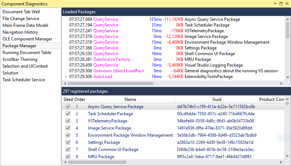Click registered packages scroll down arrow
Screen dimensions: 291x166
pos(287,156)
